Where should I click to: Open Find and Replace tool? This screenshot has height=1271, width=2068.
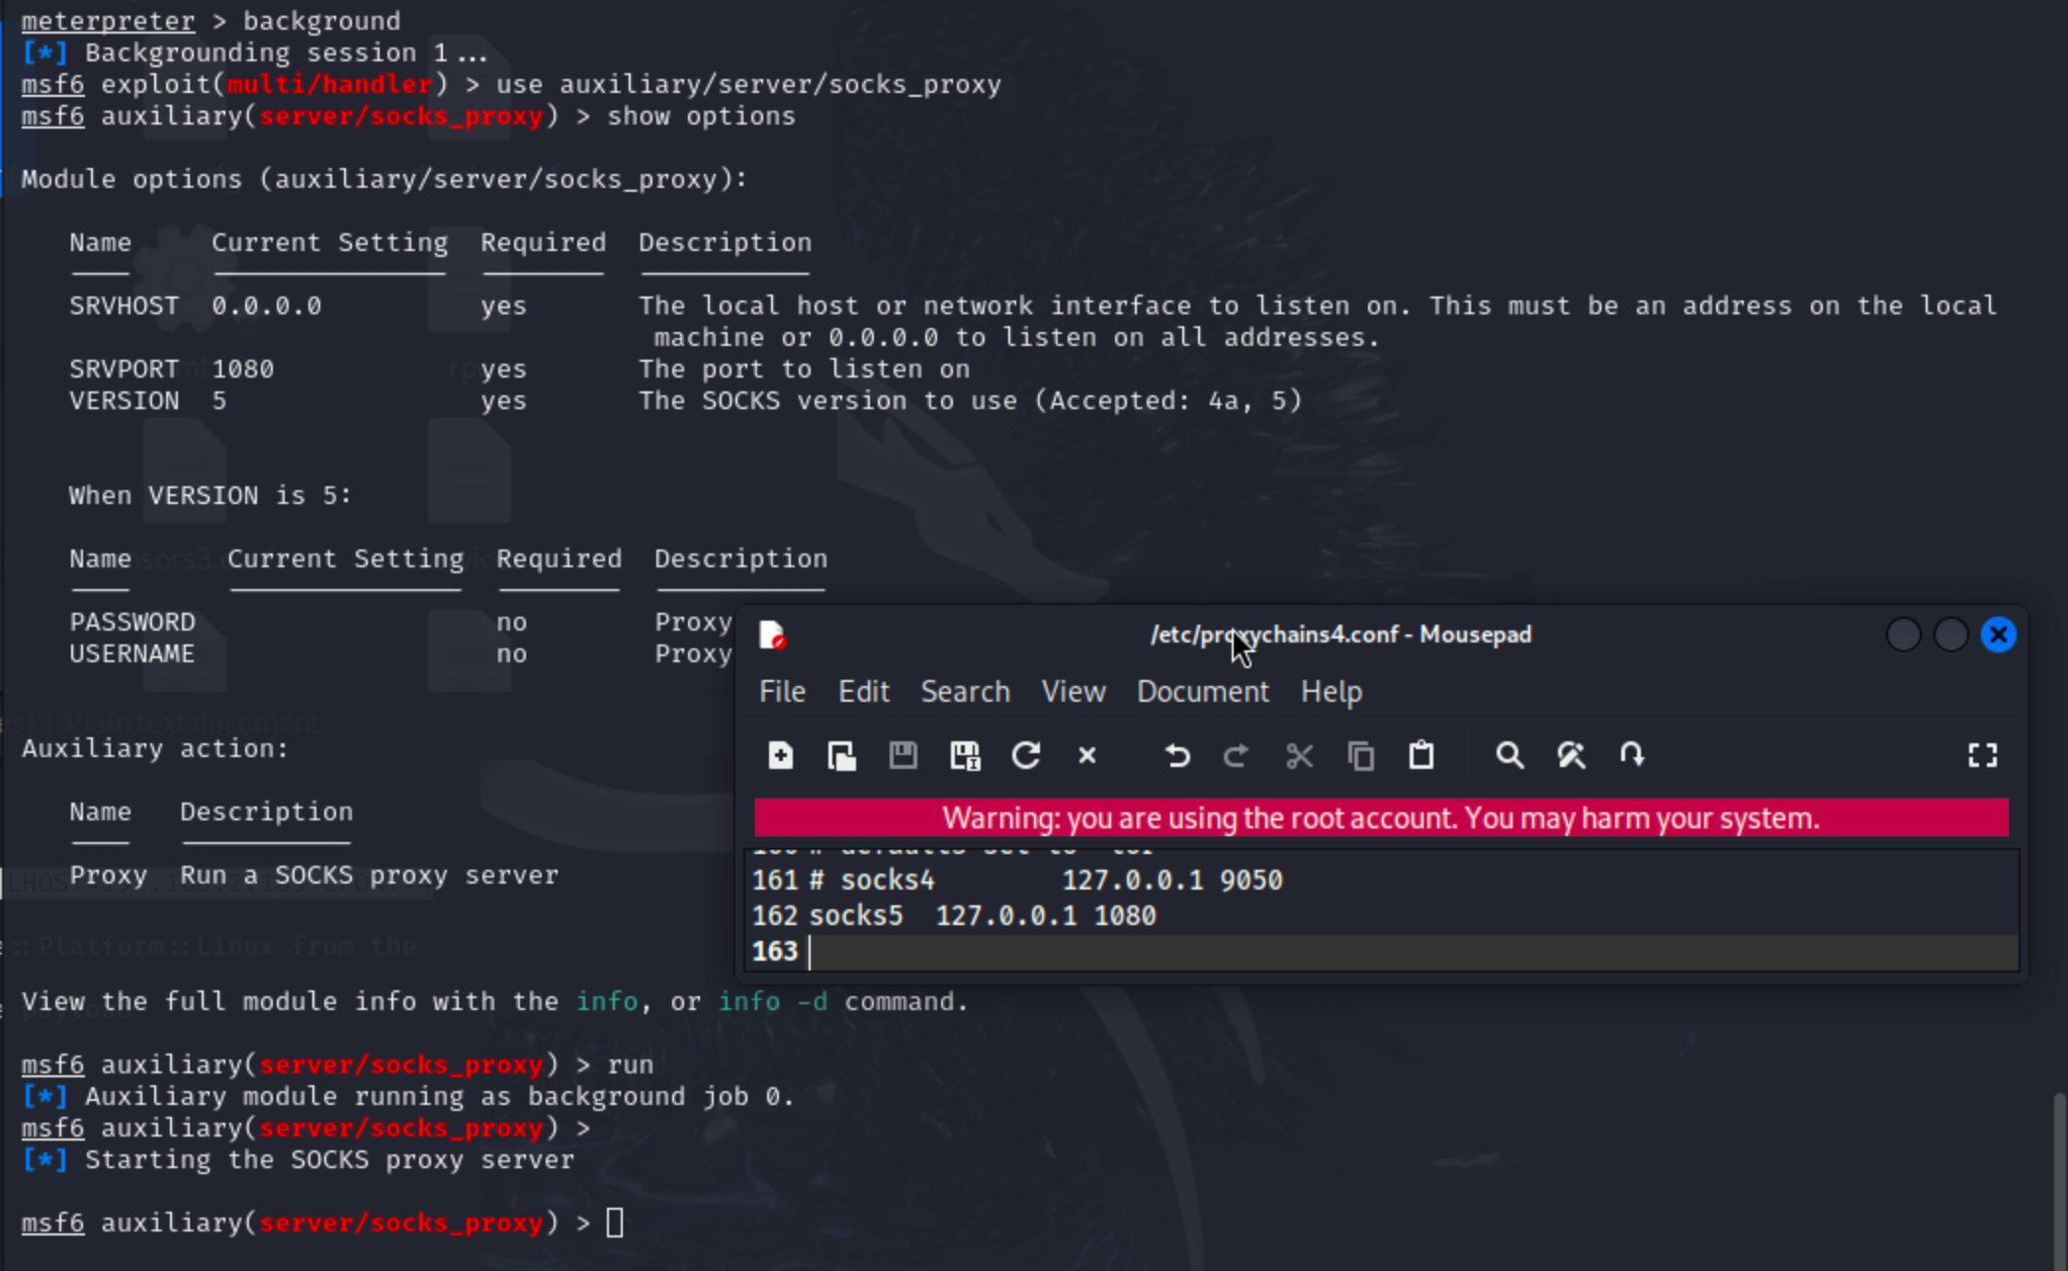click(x=1571, y=756)
